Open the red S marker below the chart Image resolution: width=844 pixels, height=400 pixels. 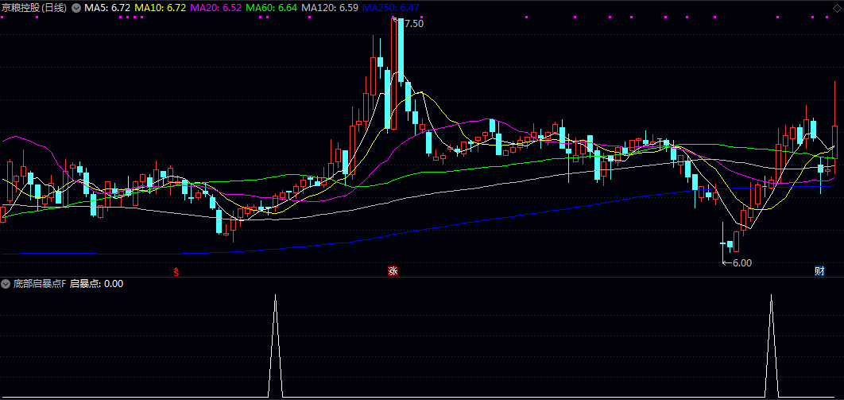point(176,271)
